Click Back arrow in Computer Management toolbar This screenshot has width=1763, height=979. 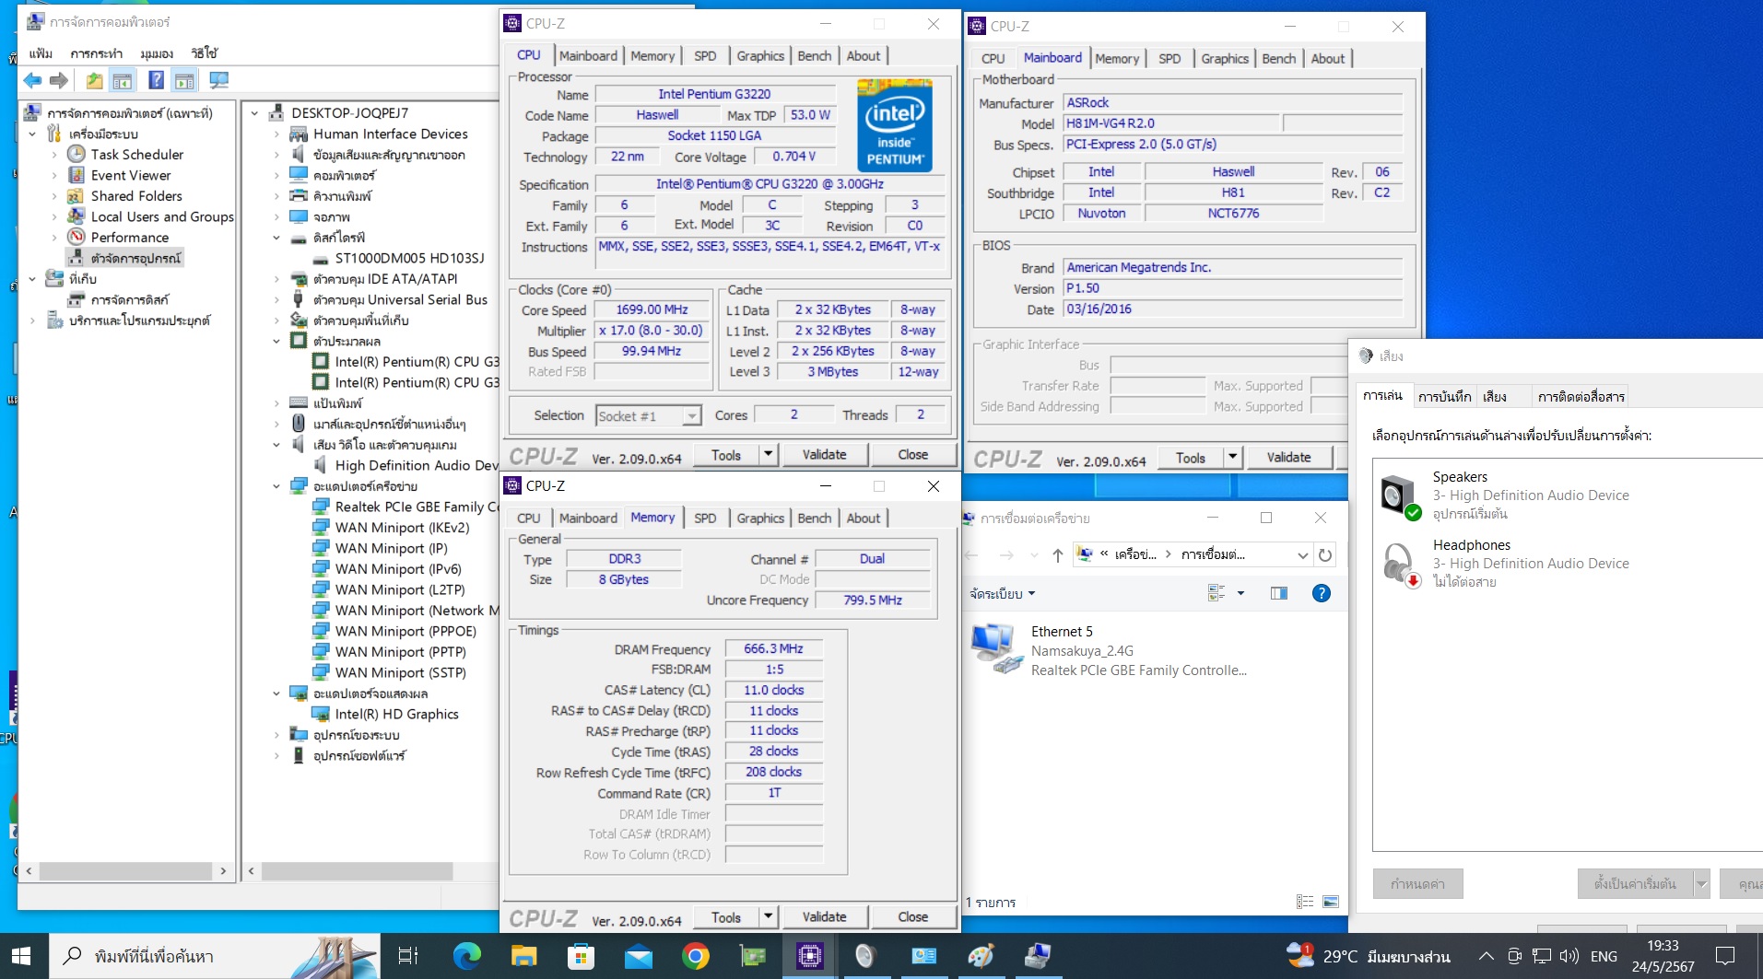click(x=33, y=81)
